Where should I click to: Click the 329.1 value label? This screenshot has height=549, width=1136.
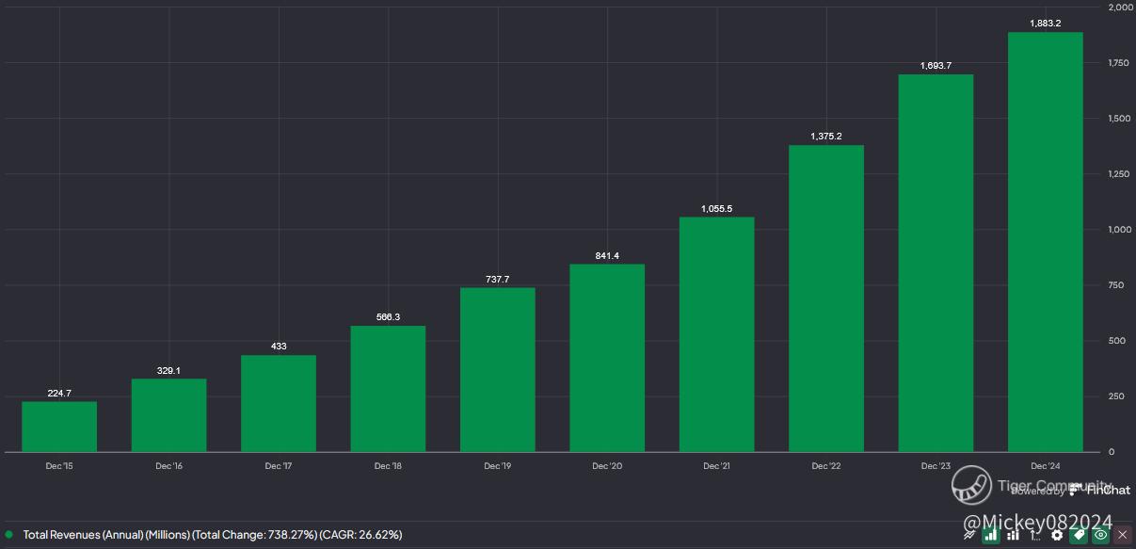pos(168,369)
